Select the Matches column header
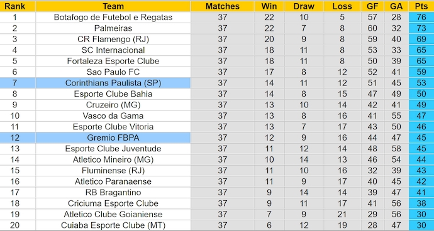 click(x=222, y=6)
